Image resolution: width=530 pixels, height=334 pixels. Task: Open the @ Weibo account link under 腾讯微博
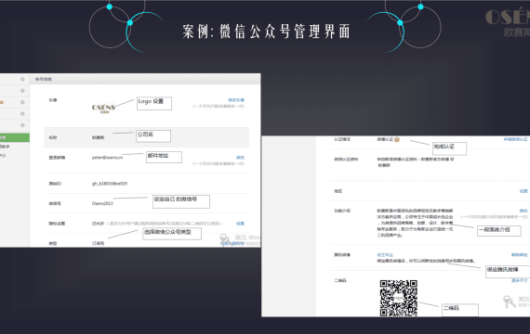[385, 255]
